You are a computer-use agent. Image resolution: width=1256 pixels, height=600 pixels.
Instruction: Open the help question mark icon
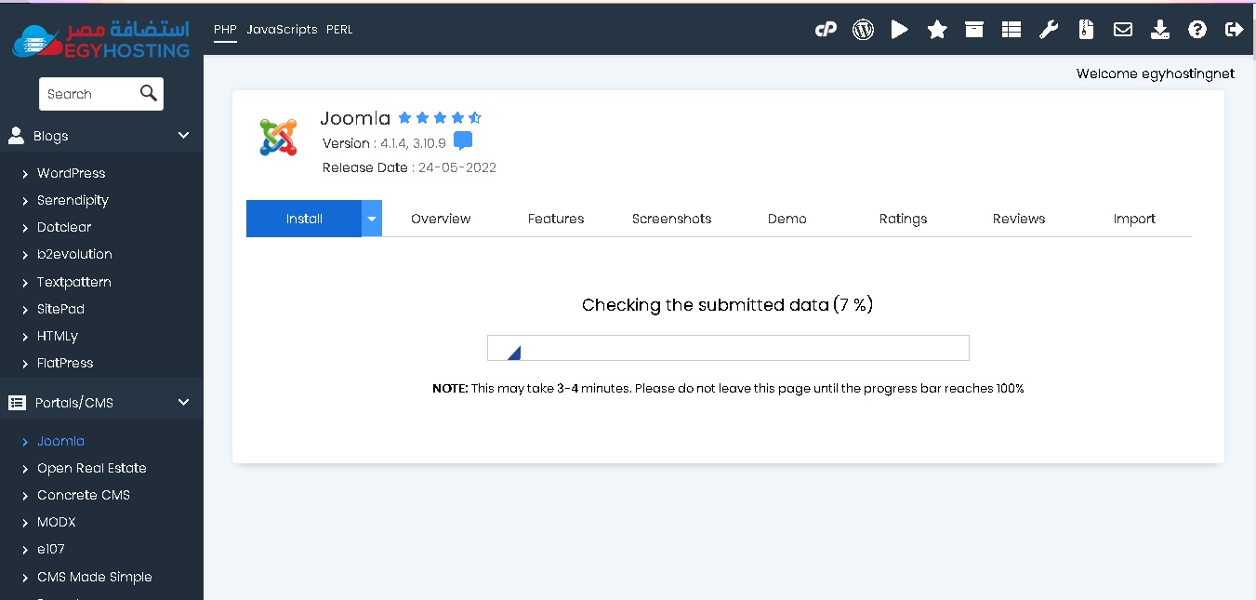pos(1197,30)
